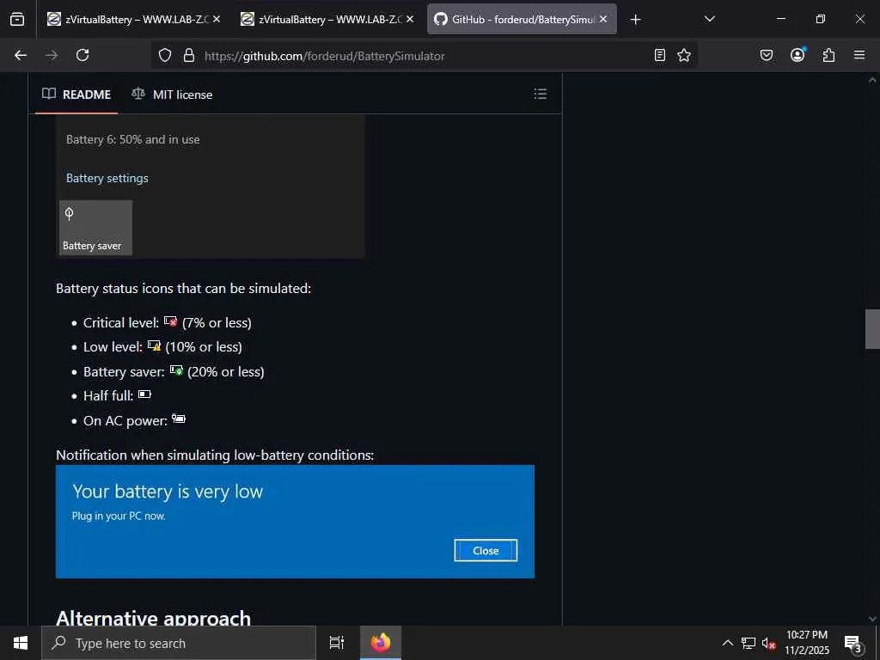Click the 'Alternative approach' heading
Image resolution: width=880 pixels, height=660 pixels.
[x=153, y=618]
